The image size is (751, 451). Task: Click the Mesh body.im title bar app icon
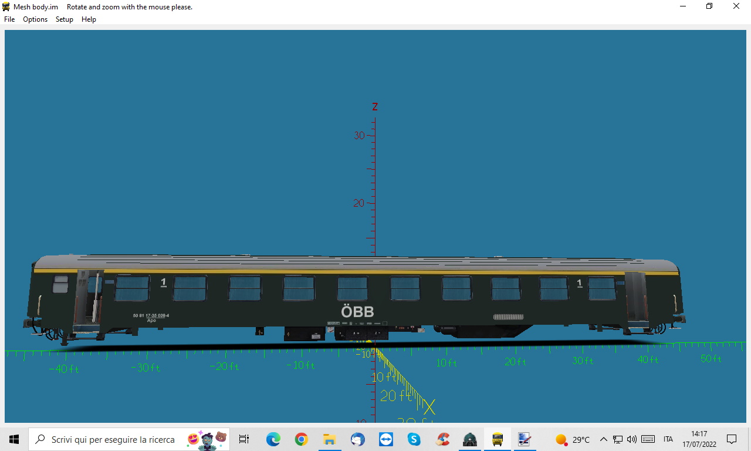(6, 6)
